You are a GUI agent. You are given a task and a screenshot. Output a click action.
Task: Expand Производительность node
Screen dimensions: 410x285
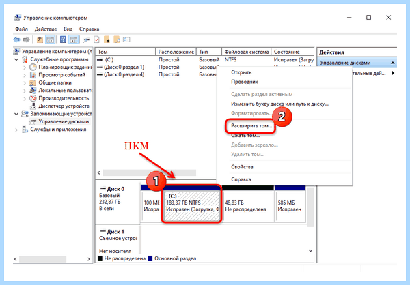[25, 99]
